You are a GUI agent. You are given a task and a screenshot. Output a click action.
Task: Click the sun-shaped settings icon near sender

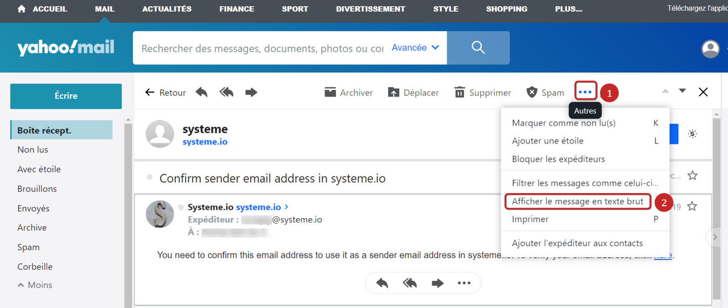(x=693, y=134)
